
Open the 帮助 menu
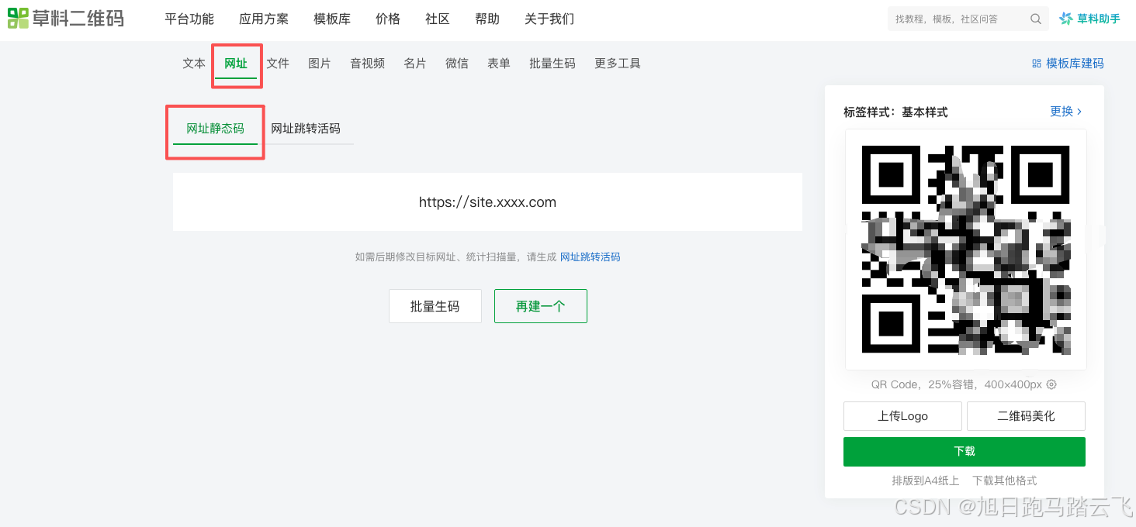(x=487, y=19)
